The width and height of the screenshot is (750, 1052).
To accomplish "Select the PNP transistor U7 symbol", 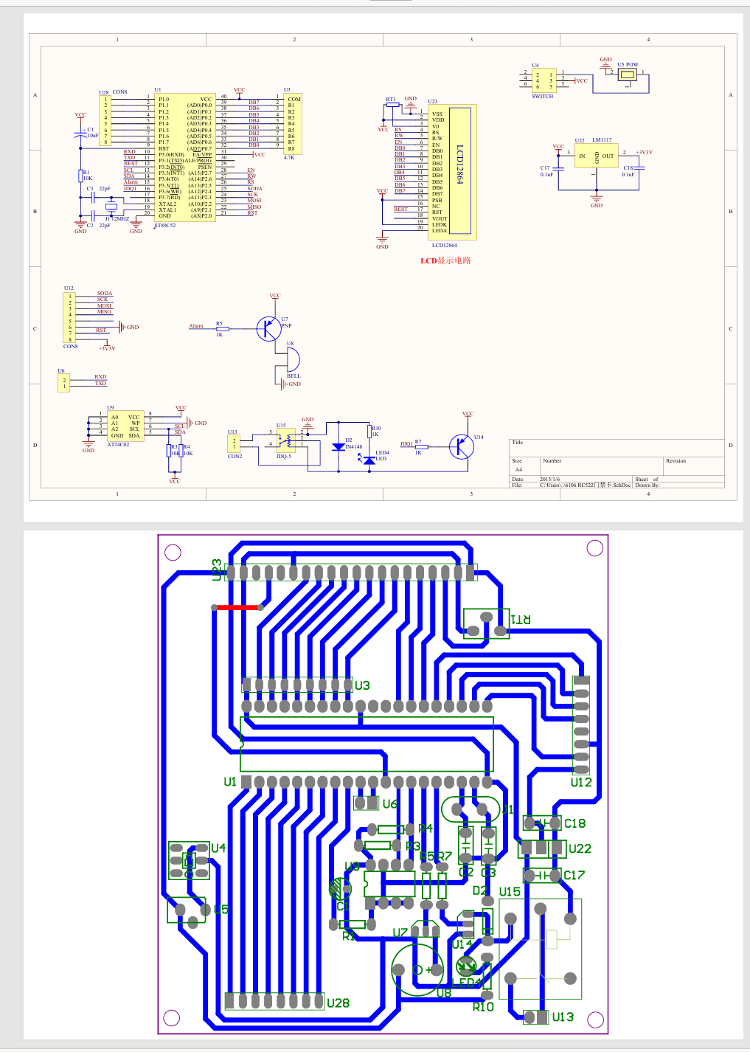I will click(268, 328).
